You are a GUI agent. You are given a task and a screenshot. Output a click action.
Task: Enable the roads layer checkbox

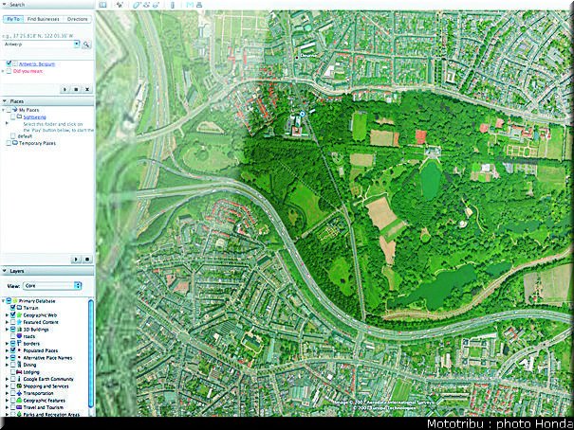[13, 336]
